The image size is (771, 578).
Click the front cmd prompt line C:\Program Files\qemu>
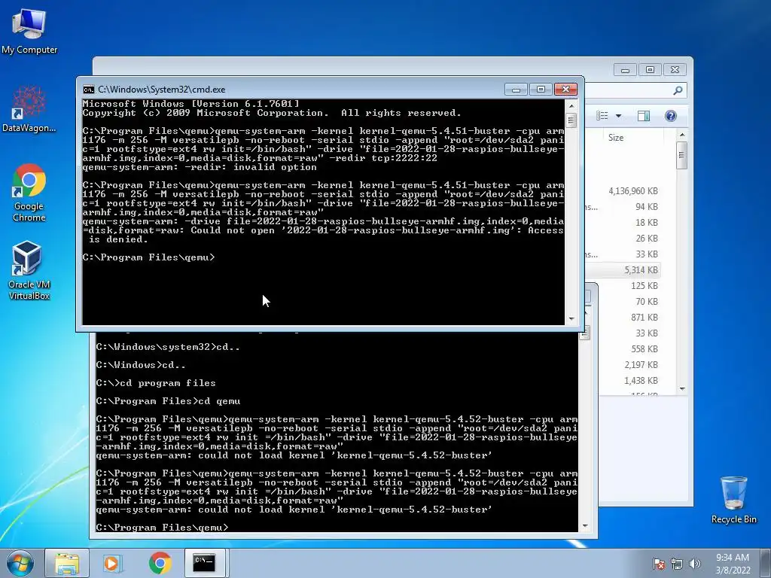pyautogui.click(x=148, y=257)
